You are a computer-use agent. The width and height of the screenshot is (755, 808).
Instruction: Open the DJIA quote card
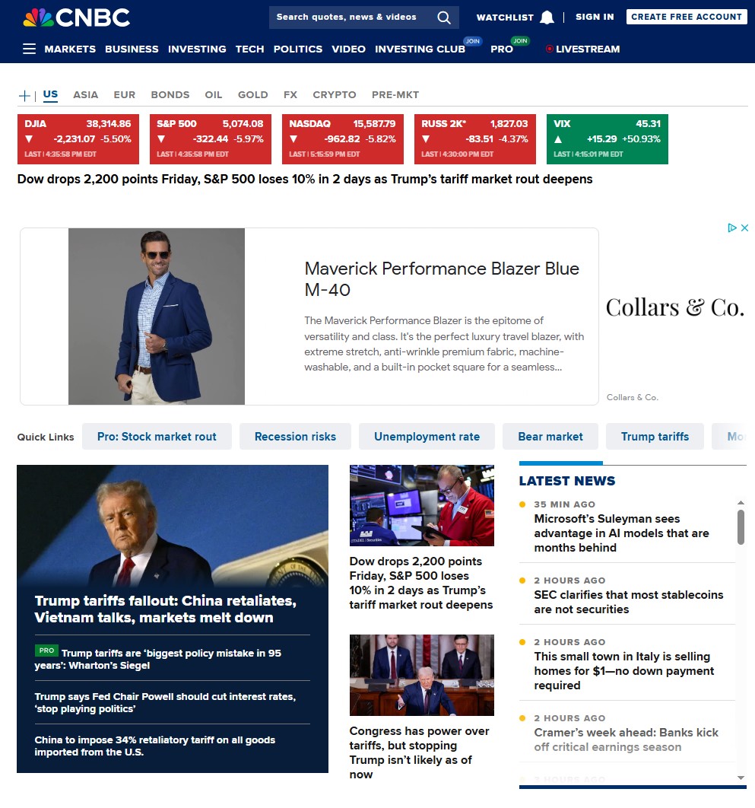(78, 139)
